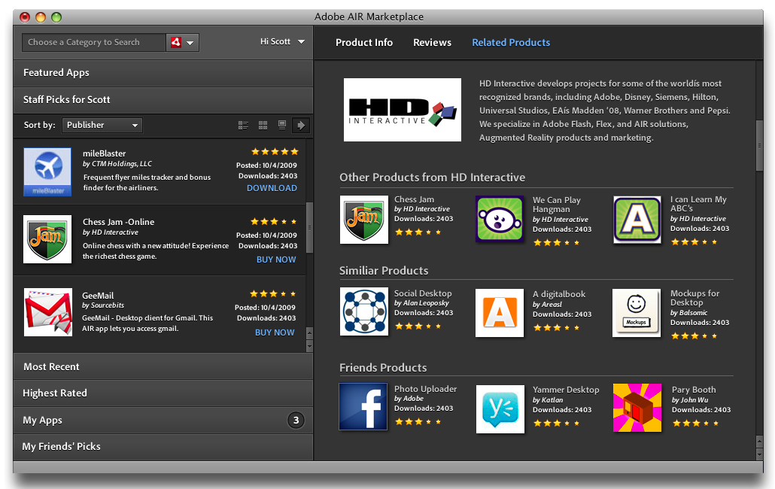
Task: Click 'Other Products from HD Interactive' heading
Action: click(432, 178)
